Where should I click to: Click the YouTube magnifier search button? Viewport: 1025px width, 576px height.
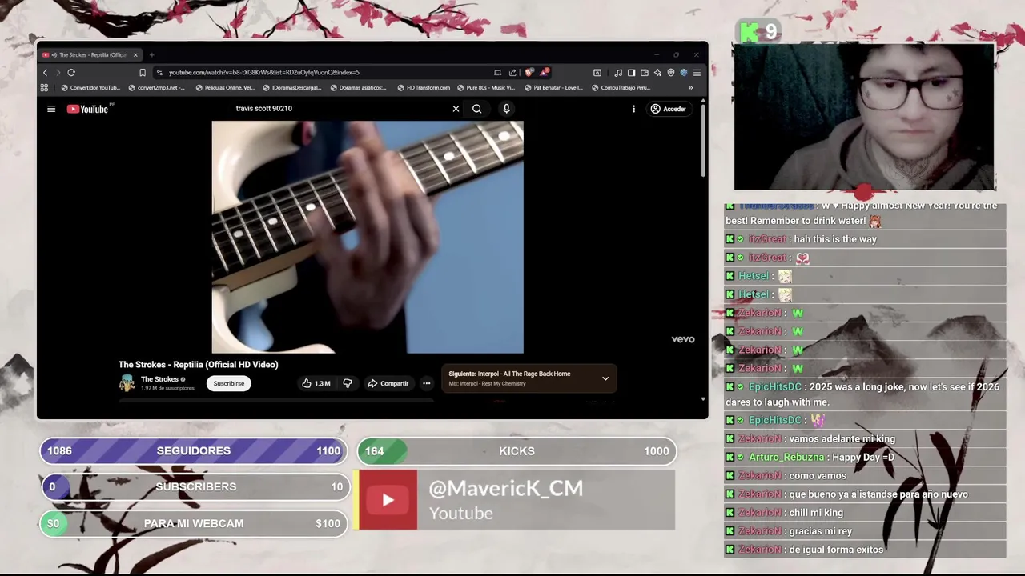point(476,109)
